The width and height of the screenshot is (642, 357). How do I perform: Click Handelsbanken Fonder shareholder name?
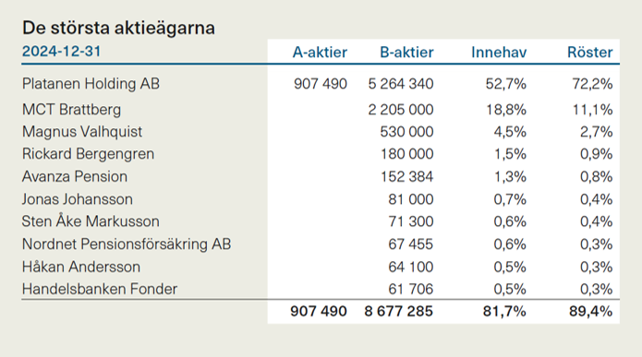coord(100,289)
